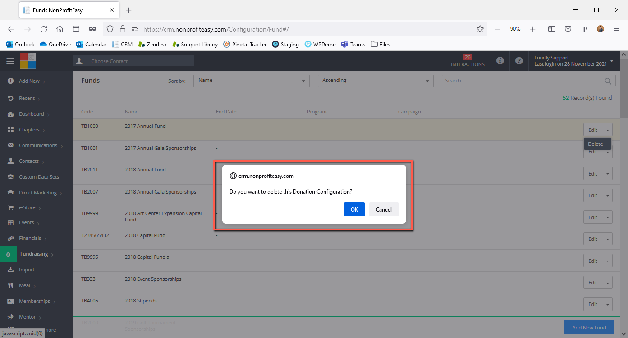The width and height of the screenshot is (628, 338).
Task: Expand Edit arrow for 2018 Annual Fund
Action: 607,174
